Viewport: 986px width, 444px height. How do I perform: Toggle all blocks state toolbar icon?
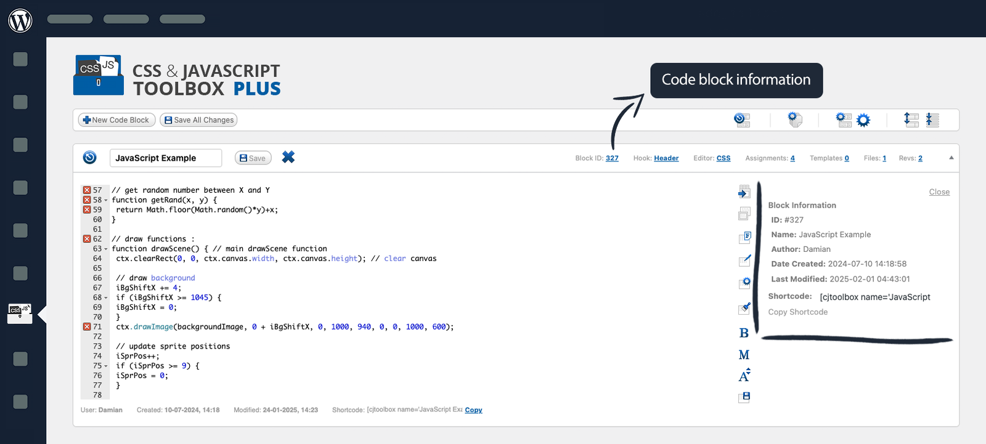point(742,120)
